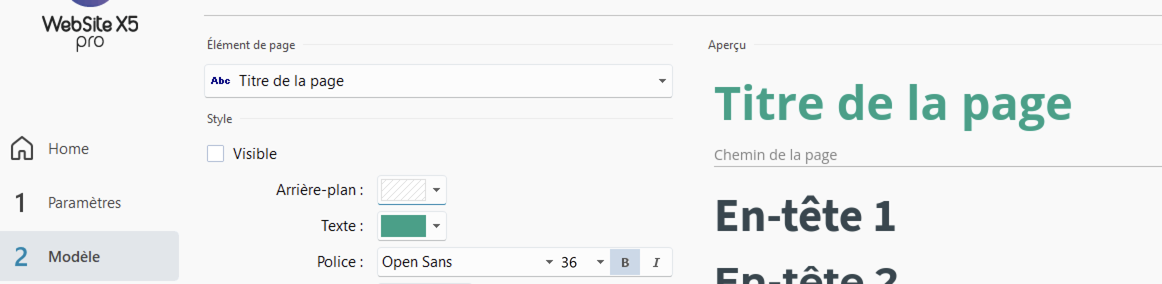Open the Open Sans font family dropdown
The image size is (1162, 284).
click(x=467, y=262)
